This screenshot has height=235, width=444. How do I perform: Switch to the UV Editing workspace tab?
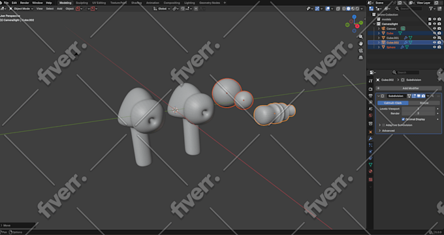pyautogui.click(x=99, y=3)
